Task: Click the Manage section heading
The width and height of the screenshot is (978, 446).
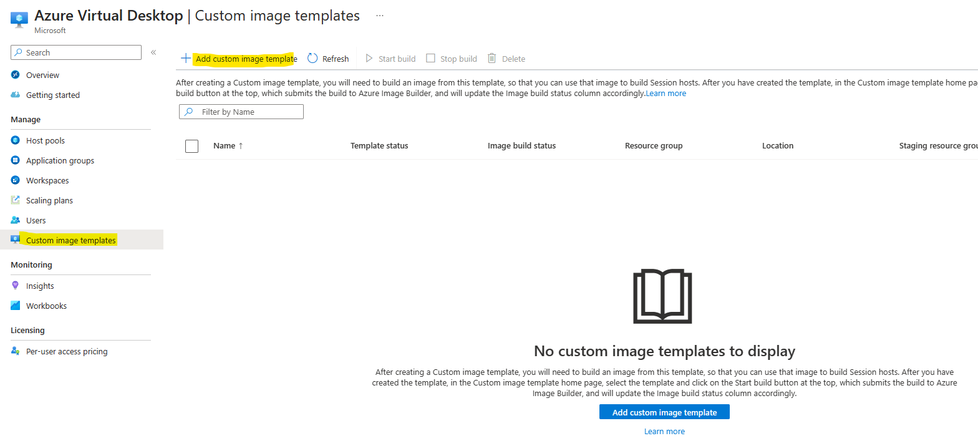Action: coord(26,119)
